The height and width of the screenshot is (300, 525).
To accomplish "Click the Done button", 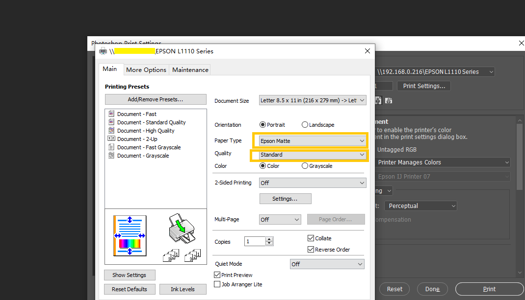I will (x=432, y=289).
